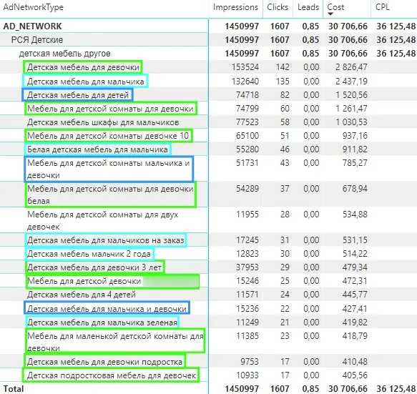Click impressions value 11571

pos(247,295)
